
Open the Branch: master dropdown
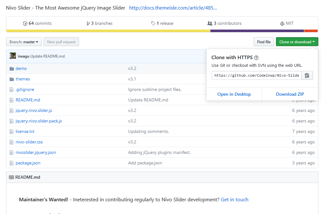click(x=24, y=42)
